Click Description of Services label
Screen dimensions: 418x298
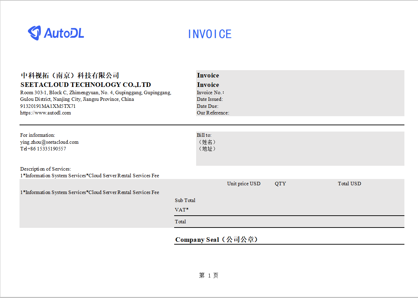[x=46, y=169]
